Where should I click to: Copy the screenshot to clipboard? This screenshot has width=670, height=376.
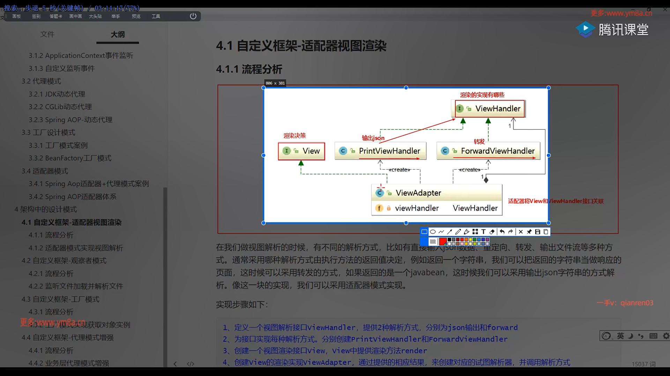coord(546,232)
